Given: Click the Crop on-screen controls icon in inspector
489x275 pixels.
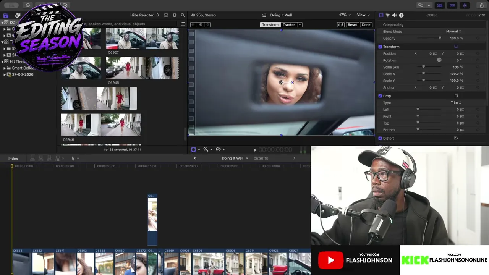Looking at the screenshot, I should click(456, 96).
